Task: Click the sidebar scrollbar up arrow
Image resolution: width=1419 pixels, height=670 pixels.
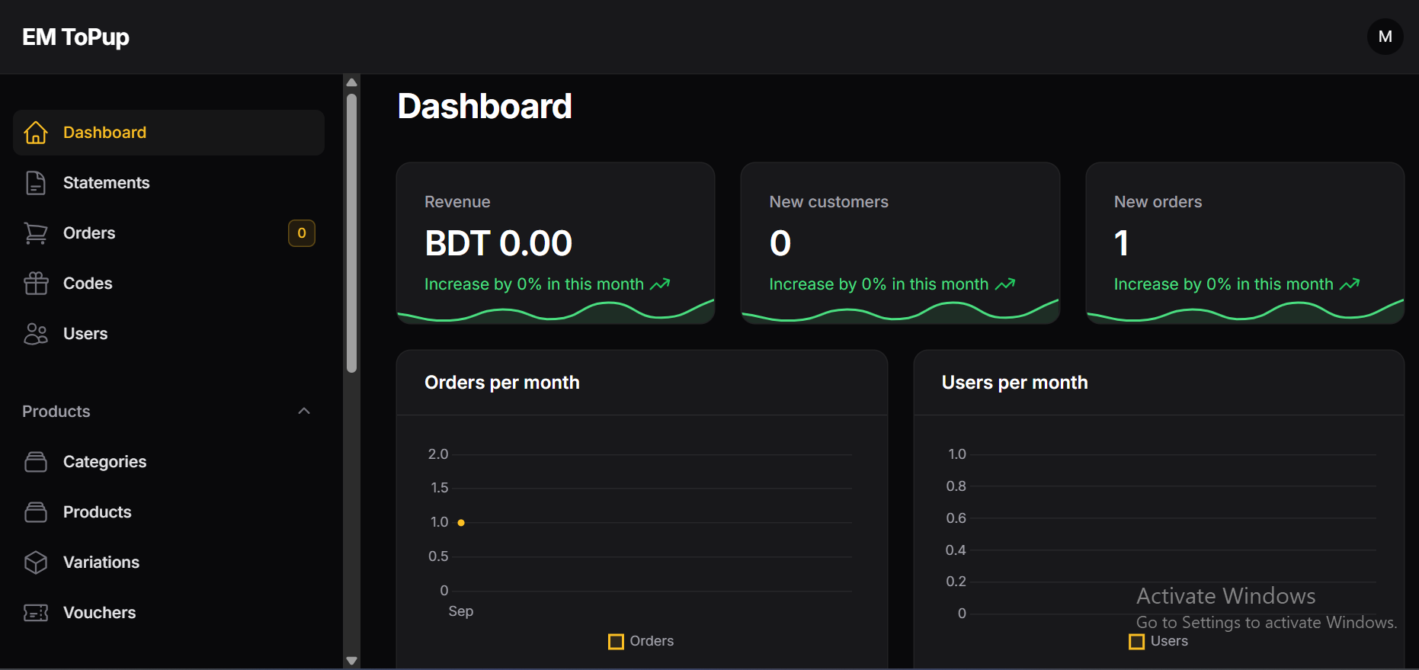Action: point(351,82)
